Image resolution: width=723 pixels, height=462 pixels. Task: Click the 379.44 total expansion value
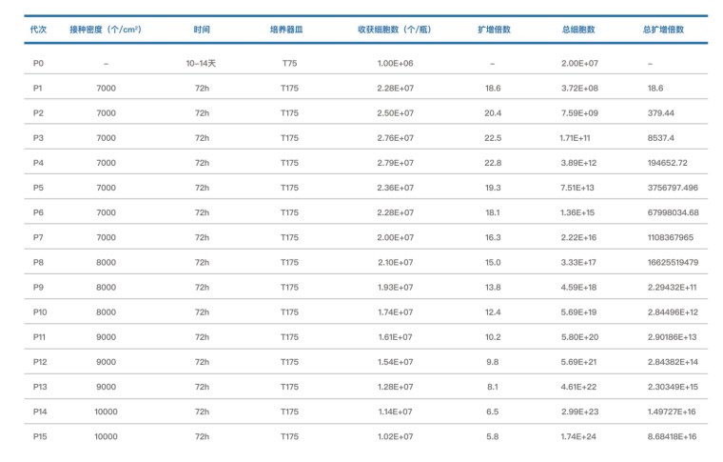click(660, 112)
